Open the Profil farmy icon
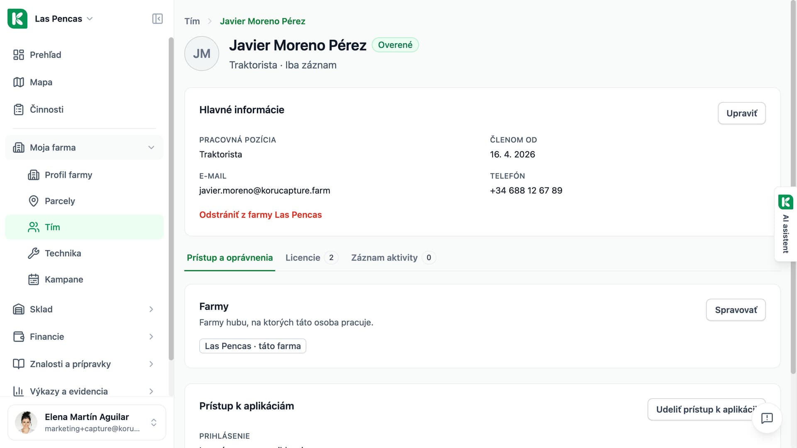The width and height of the screenshot is (797, 448). pyautogui.click(x=34, y=175)
